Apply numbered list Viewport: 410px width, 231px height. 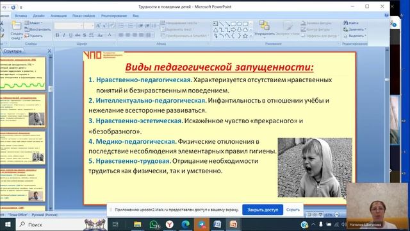131,26
